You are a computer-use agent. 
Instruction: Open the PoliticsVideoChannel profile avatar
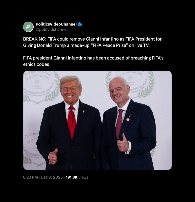click(28, 27)
